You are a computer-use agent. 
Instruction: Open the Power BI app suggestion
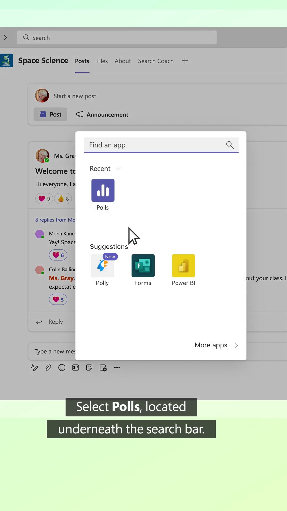point(183,266)
